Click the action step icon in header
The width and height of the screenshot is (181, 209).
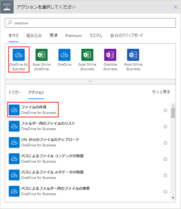tap(7, 7)
